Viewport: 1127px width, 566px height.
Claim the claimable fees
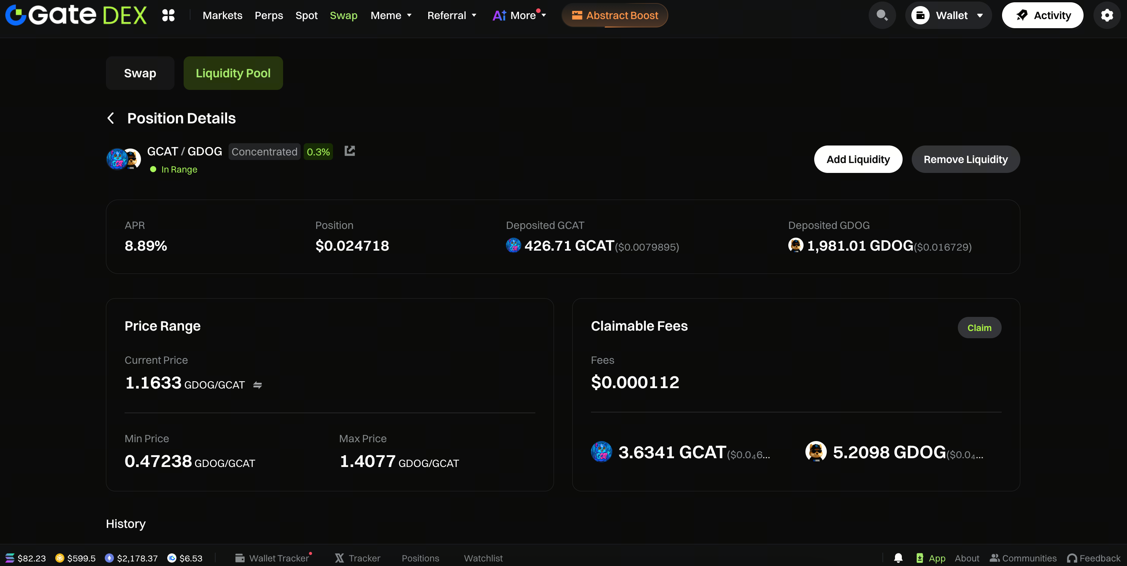[x=979, y=328]
